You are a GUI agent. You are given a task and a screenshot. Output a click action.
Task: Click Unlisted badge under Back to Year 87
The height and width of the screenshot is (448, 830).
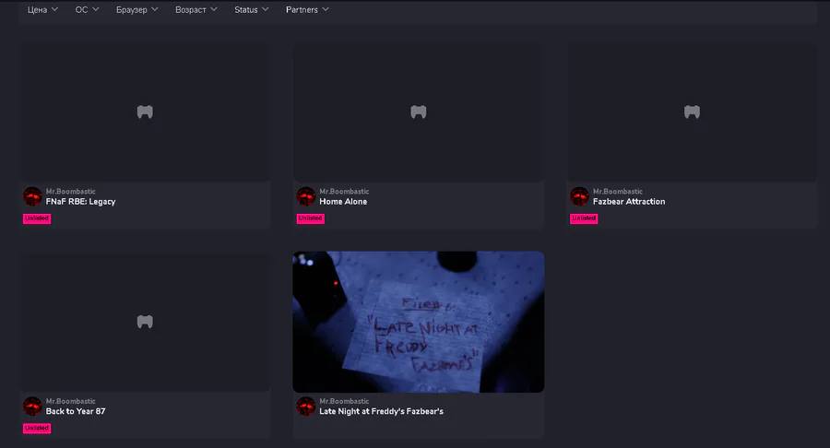pyautogui.click(x=37, y=429)
